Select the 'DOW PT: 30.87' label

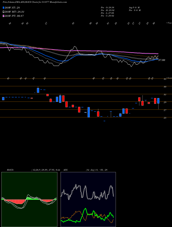coord(14,16)
